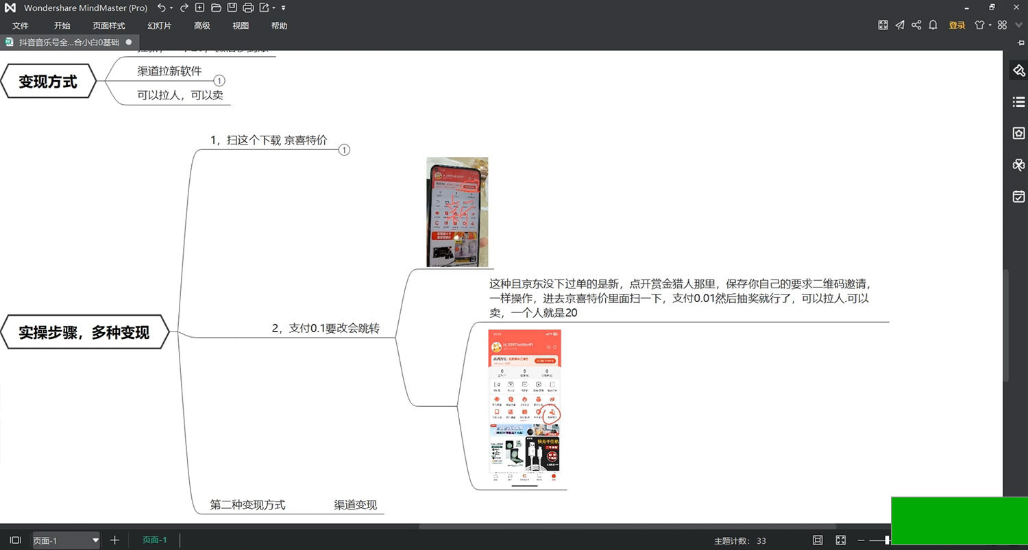Viewport: 1028px width, 550px height.
Task: Select the 渠道变现 subtopic
Action: (x=355, y=505)
